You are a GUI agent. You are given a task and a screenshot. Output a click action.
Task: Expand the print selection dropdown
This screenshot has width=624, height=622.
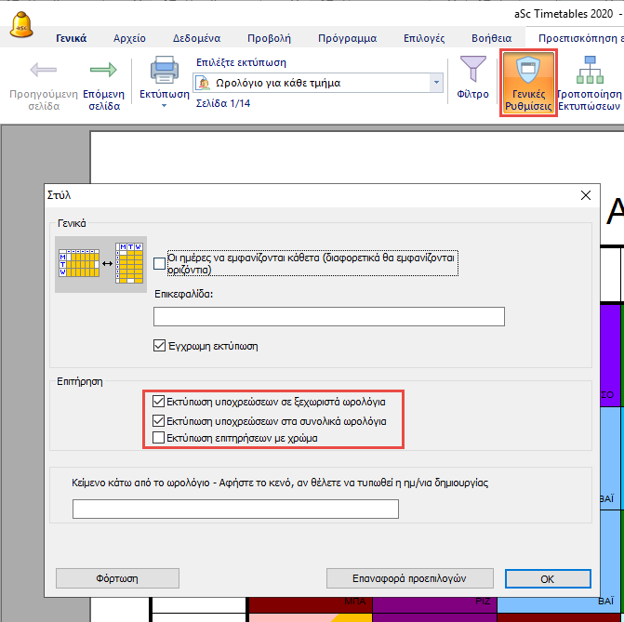(x=436, y=83)
